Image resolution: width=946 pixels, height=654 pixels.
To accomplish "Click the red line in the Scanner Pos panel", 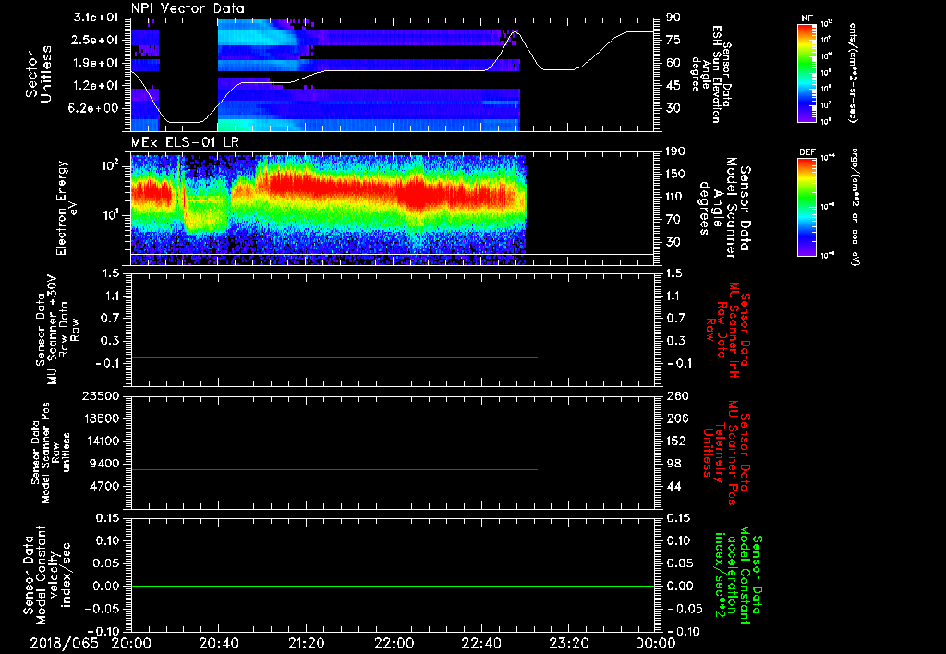I will (x=334, y=469).
